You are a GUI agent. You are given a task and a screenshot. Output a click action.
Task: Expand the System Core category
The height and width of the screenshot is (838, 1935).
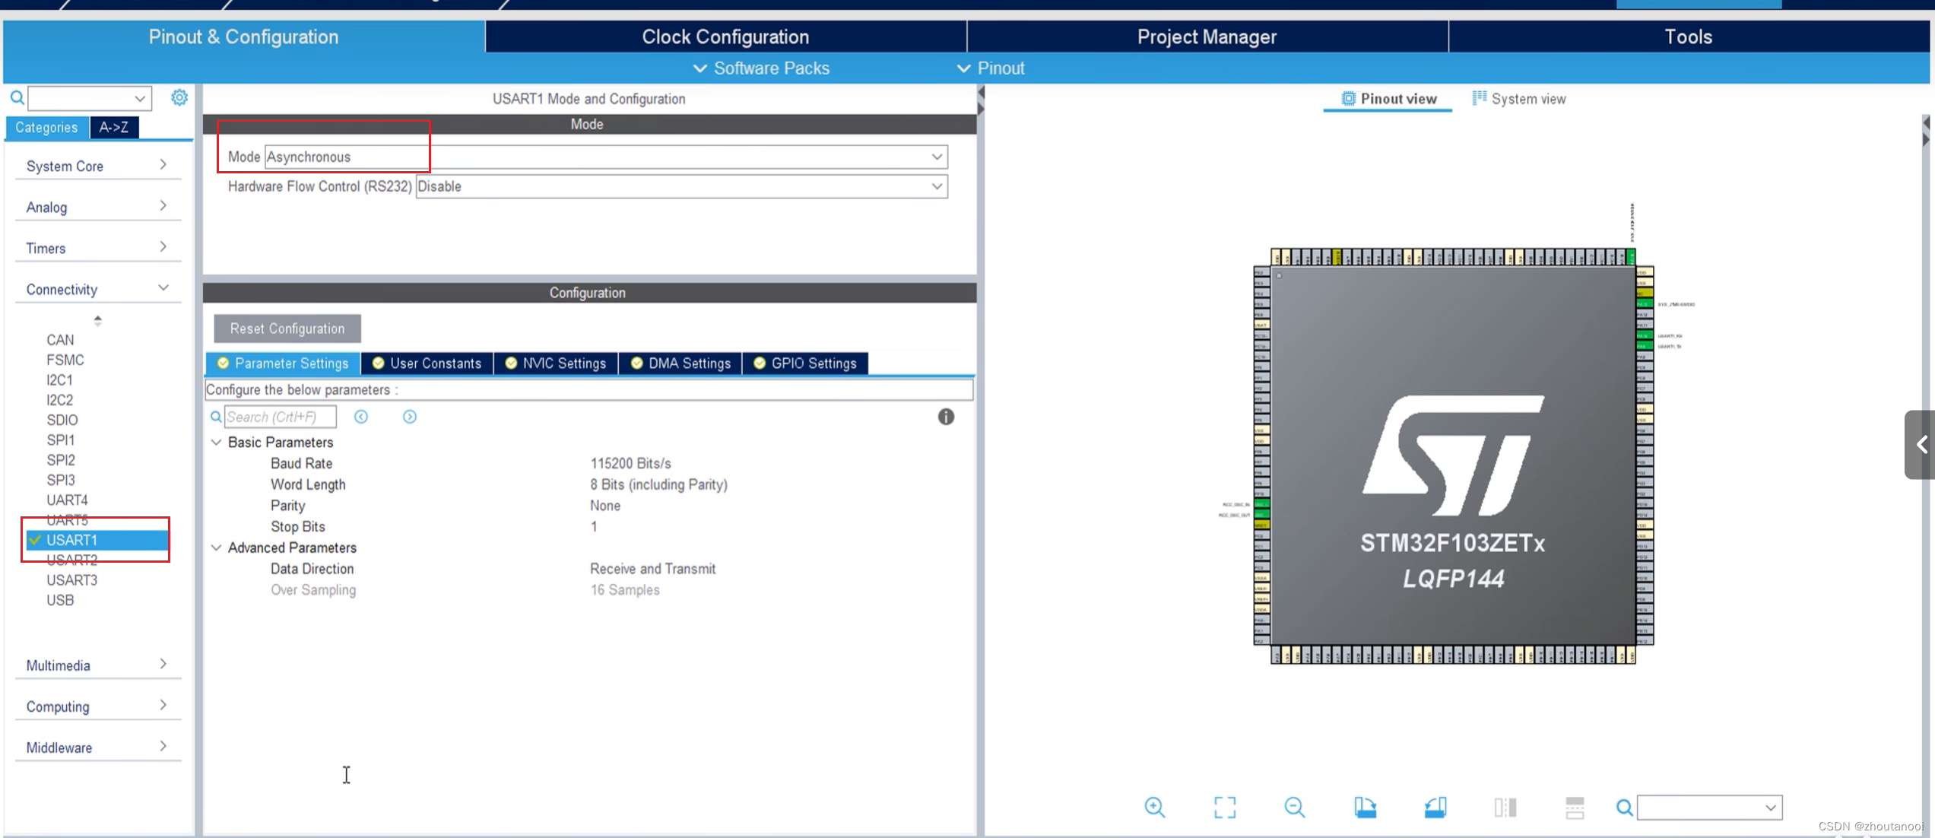coord(97,166)
